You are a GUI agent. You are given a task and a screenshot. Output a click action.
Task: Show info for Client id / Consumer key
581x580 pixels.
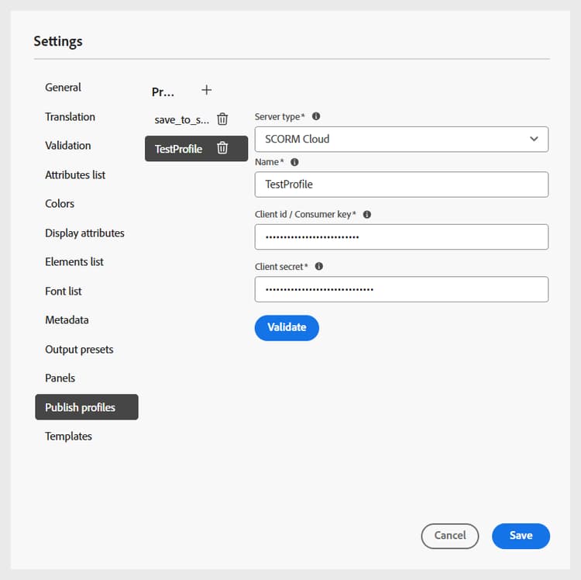point(367,214)
